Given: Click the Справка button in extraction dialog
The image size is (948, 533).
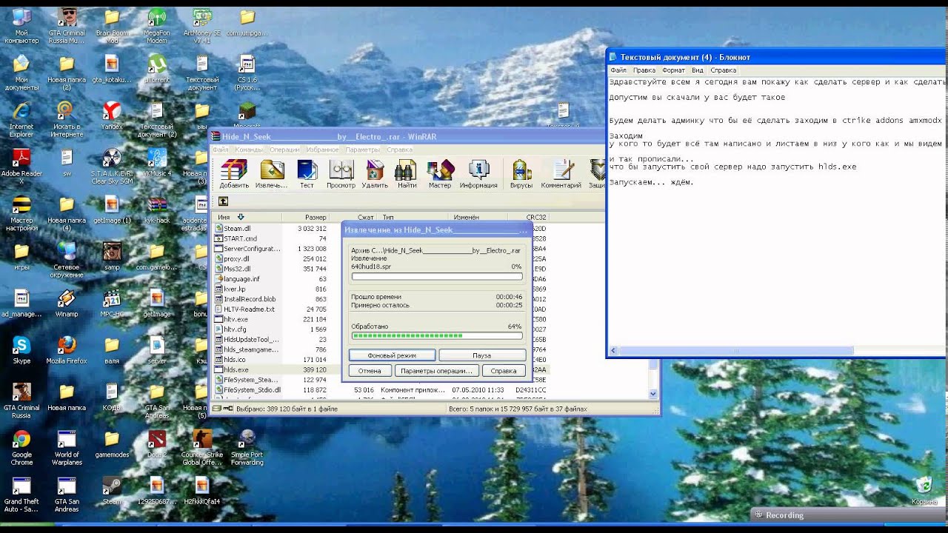Looking at the screenshot, I should click(504, 371).
